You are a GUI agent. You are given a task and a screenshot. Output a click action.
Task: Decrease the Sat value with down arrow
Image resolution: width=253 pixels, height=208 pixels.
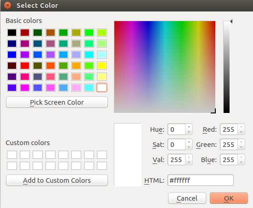[x=189, y=147]
